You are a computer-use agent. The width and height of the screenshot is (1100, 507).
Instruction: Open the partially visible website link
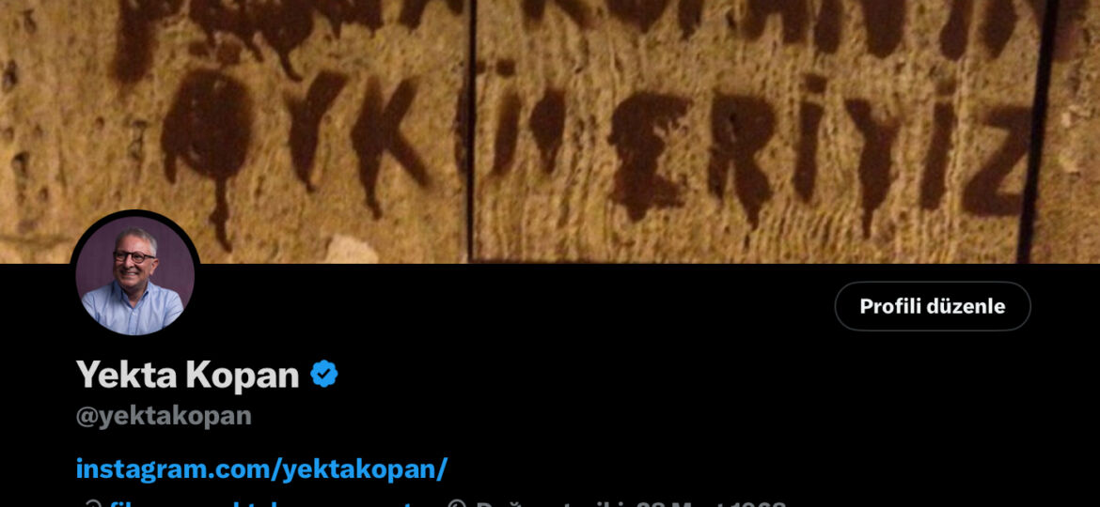coord(270,503)
